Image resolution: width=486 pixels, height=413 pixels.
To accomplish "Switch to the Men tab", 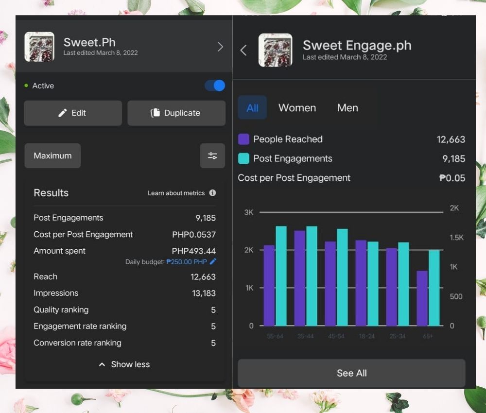I will click(347, 108).
